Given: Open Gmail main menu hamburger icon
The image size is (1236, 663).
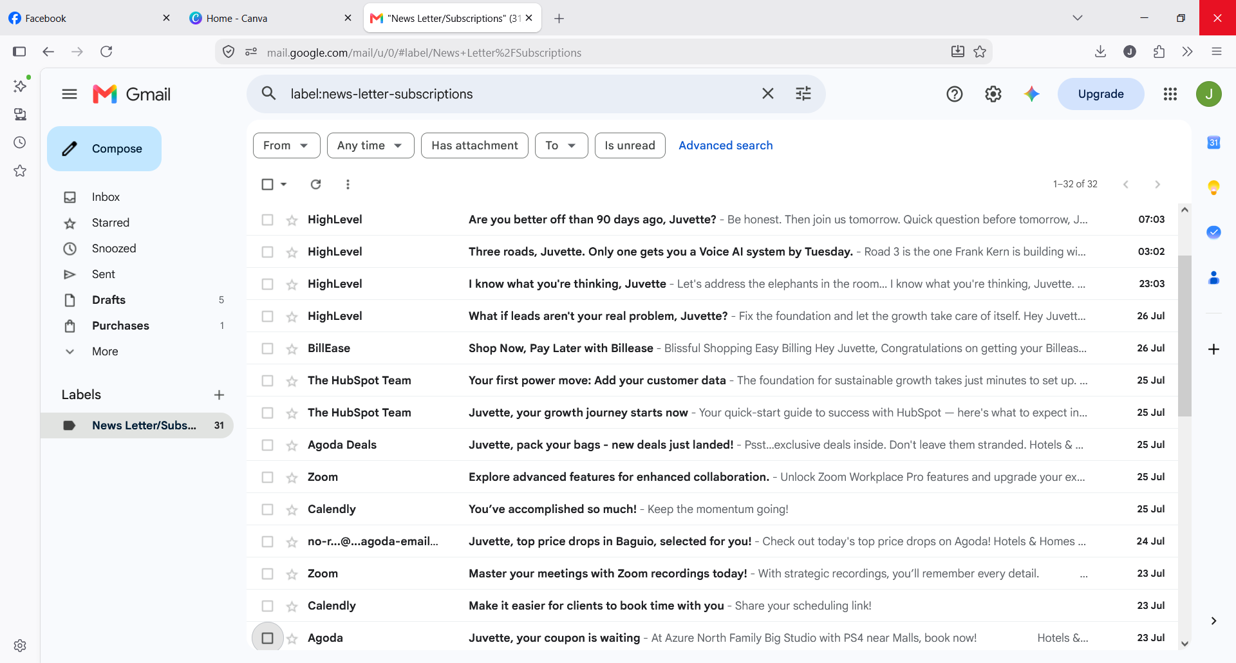Looking at the screenshot, I should pos(70,94).
